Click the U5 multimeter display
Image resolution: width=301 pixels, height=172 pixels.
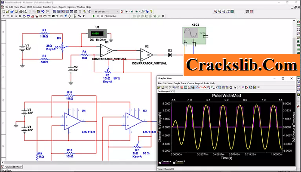point(97,34)
